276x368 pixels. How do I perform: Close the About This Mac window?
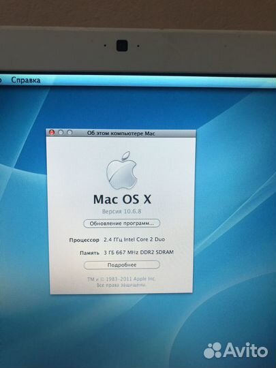coord(52,133)
